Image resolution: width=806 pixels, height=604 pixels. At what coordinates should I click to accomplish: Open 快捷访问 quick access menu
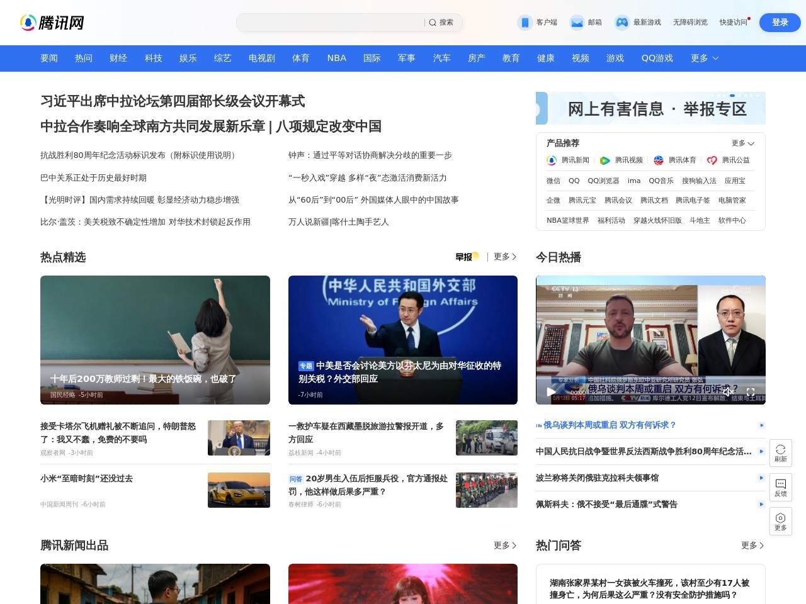[734, 23]
